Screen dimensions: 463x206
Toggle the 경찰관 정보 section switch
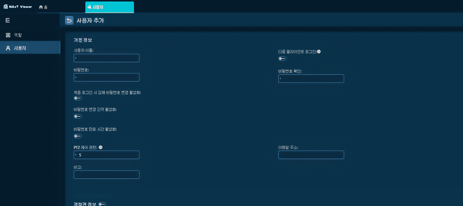click(x=102, y=204)
